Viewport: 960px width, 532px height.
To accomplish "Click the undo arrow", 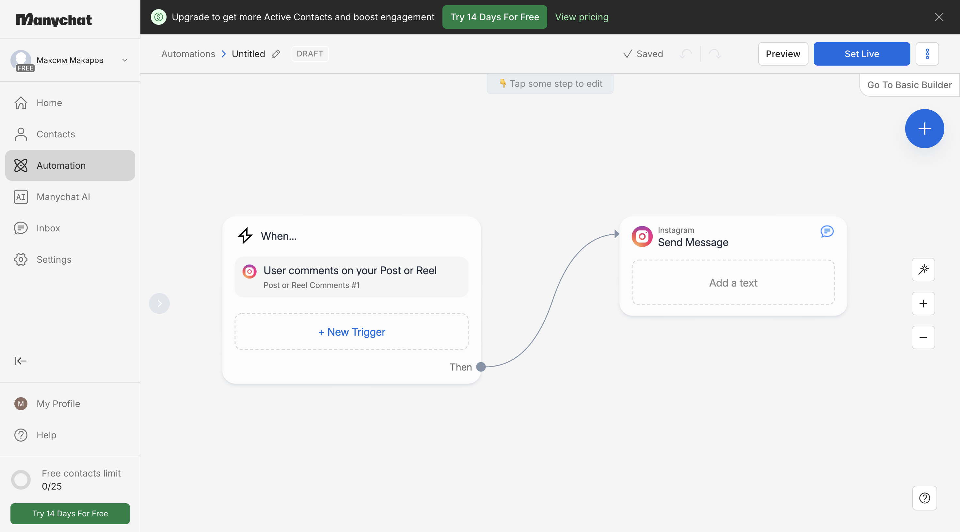I will [x=686, y=54].
